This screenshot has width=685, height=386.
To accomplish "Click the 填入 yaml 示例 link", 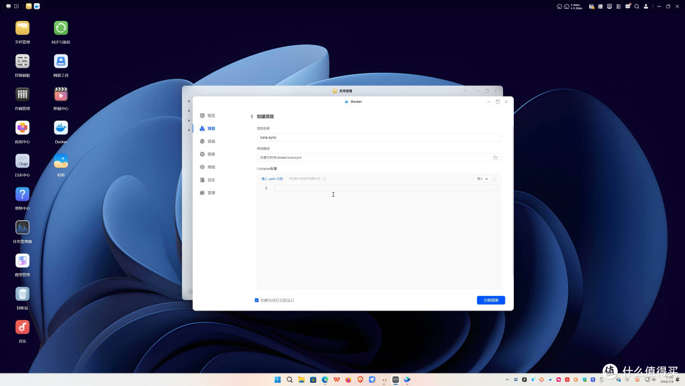I will [x=272, y=179].
